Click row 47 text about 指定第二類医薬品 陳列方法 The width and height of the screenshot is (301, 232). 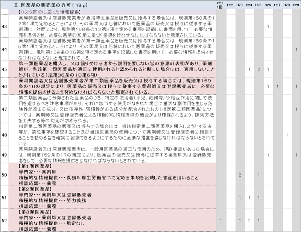tap(116, 109)
